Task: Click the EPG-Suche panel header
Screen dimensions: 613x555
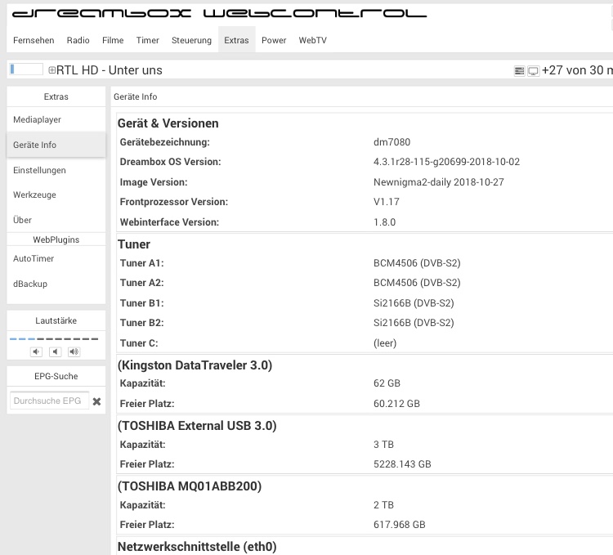Action: click(56, 376)
